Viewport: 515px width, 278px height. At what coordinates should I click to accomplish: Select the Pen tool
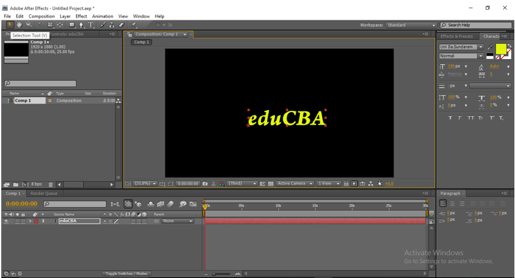pyautogui.click(x=81, y=25)
